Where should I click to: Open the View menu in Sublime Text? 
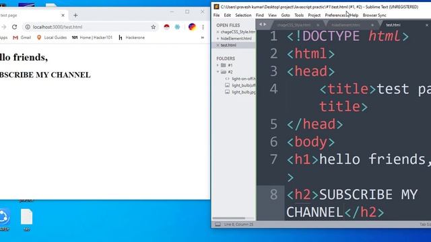272,15
